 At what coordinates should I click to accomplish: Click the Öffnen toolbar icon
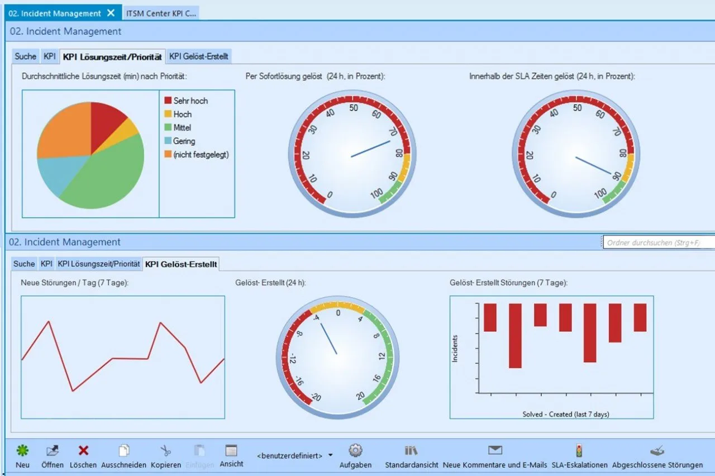(53, 450)
